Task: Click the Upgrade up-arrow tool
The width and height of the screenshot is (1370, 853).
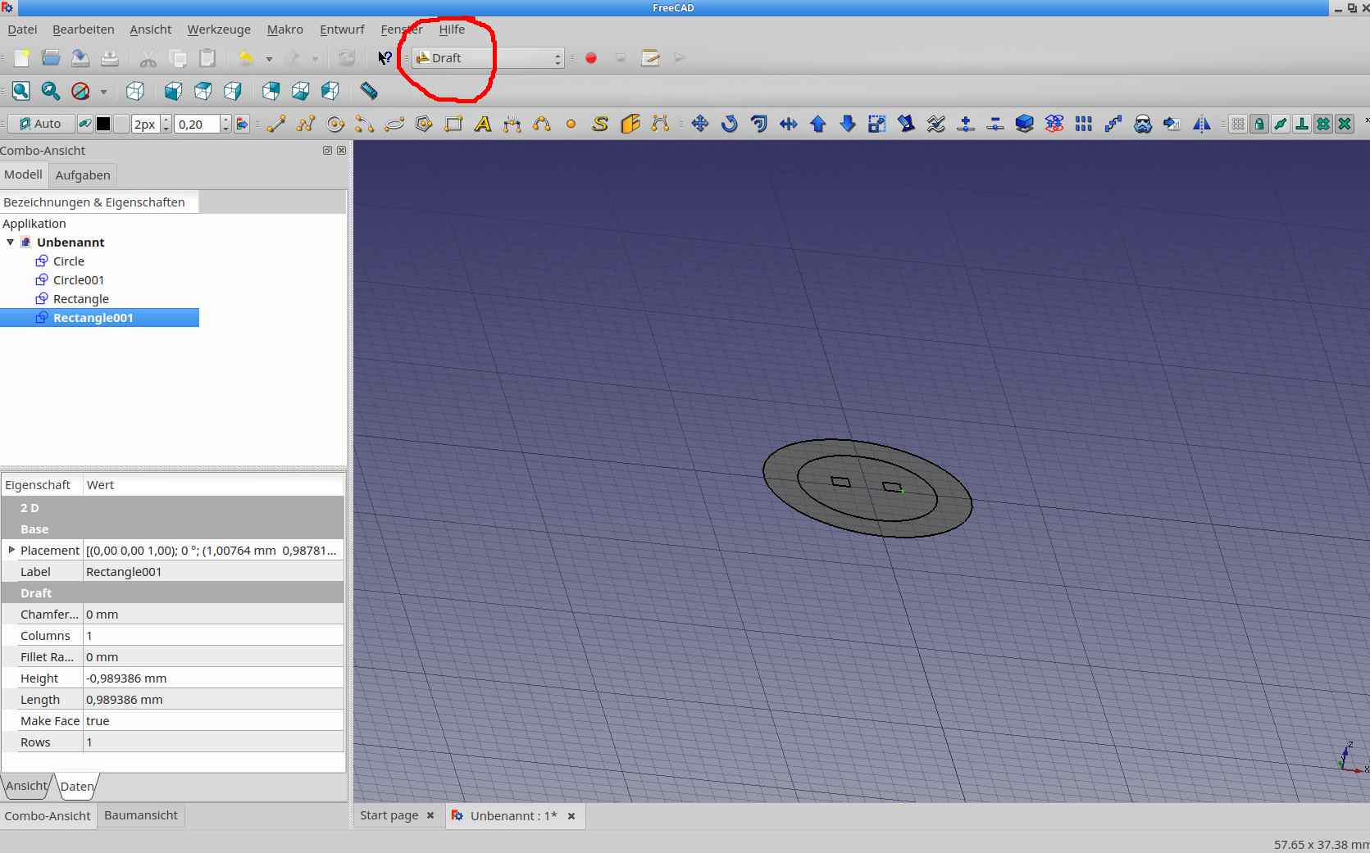Action: [818, 124]
